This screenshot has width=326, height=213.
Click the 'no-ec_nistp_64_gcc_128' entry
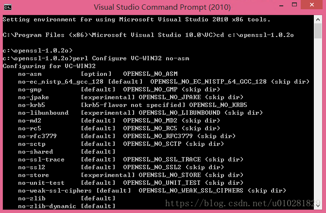pyautogui.click(x=61, y=82)
